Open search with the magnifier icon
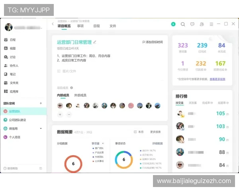This screenshot has height=191, width=239. (x=183, y=24)
